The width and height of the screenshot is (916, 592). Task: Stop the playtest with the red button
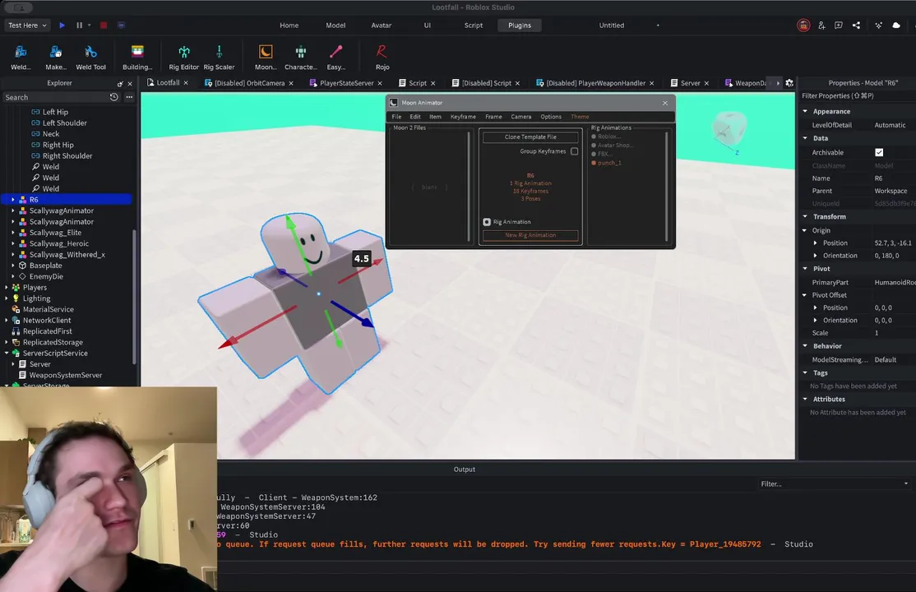coord(104,25)
